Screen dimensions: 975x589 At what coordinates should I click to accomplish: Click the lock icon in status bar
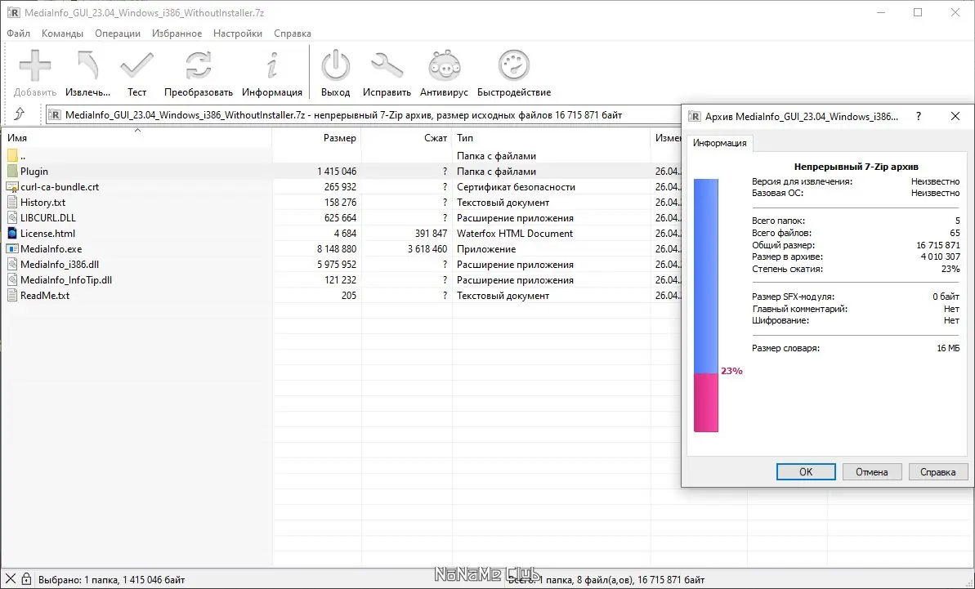coord(26,579)
